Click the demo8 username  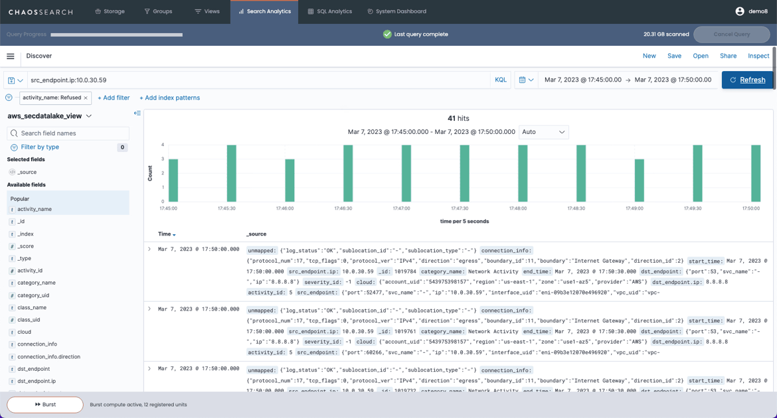(x=758, y=11)
